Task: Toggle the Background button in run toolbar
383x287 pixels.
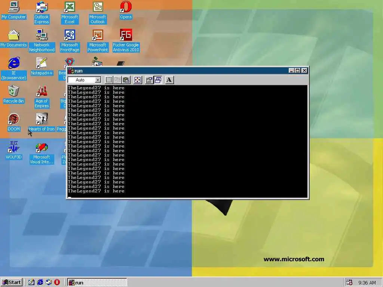Action: pos(158,80)
